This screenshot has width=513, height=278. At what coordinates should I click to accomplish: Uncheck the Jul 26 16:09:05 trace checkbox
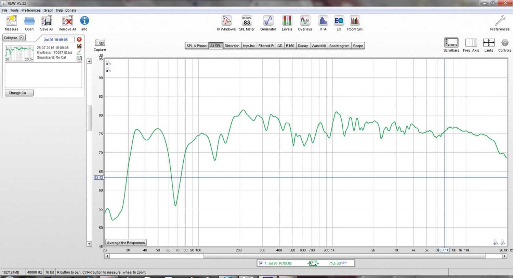click(x=261, y=263)
